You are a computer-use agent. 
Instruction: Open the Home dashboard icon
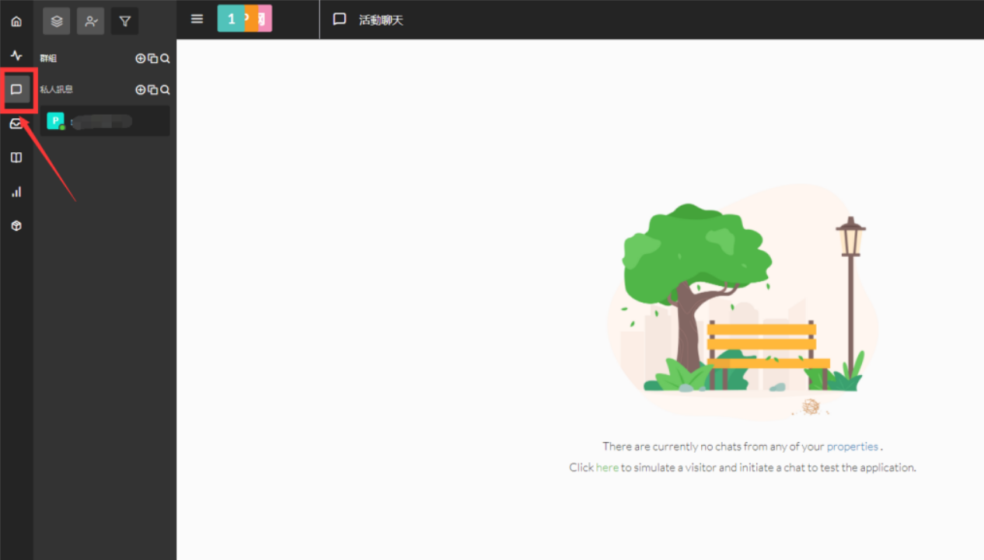point(16,21)
